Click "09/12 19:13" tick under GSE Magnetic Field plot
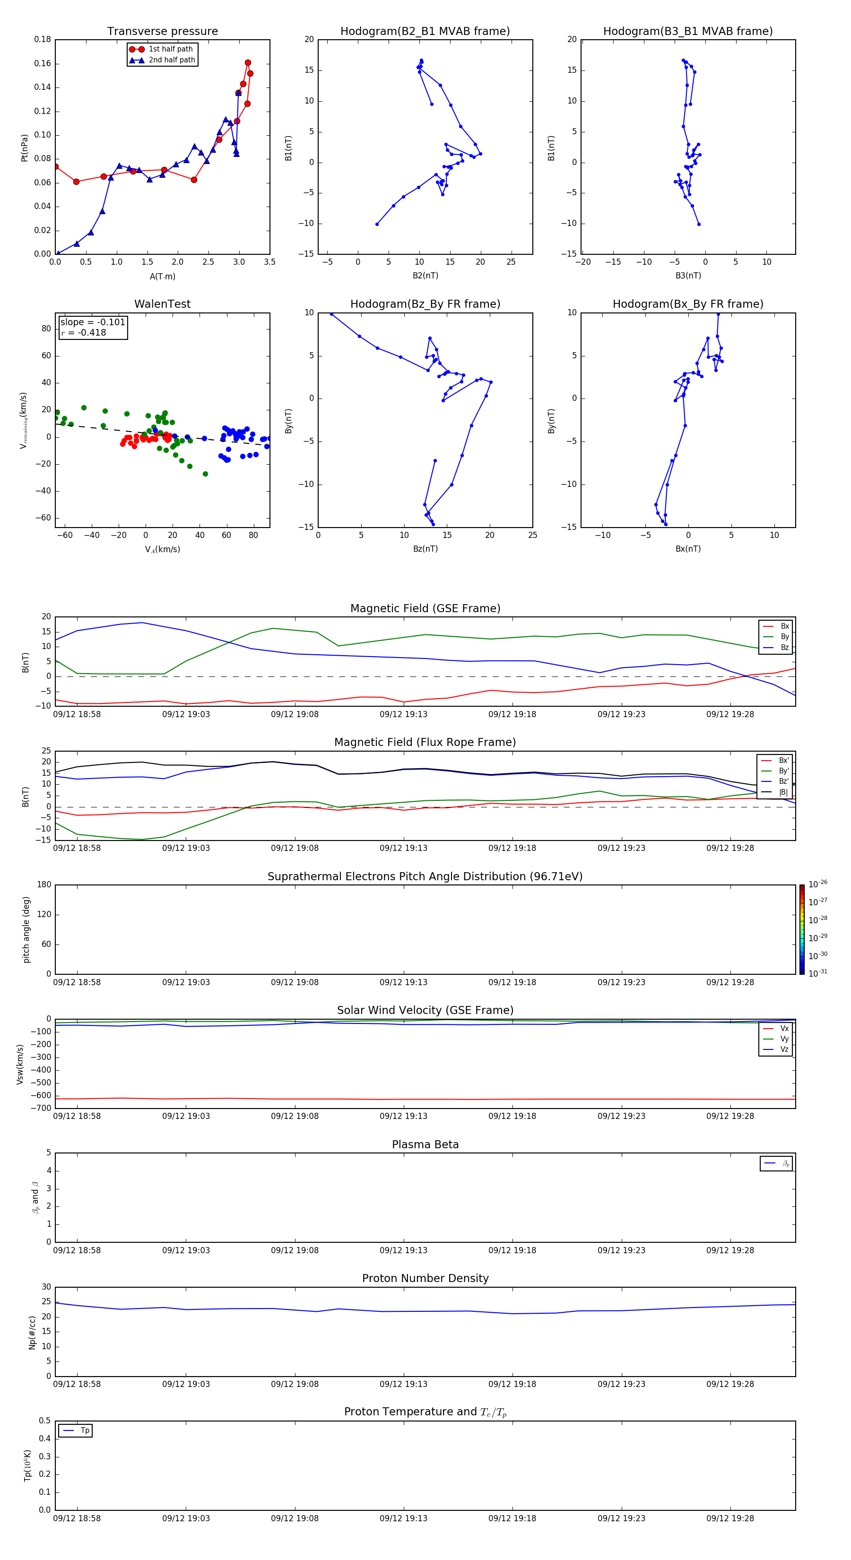This screenshot has width=851, height=1560. coord(403,715)
